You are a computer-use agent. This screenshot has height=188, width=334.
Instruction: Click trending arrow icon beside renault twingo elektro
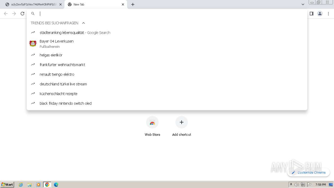(x=33, y=74)
